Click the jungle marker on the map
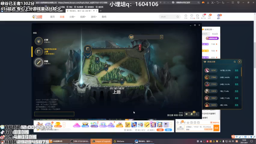The height and width of the screenshot is (144, 256). click(97, 60)
